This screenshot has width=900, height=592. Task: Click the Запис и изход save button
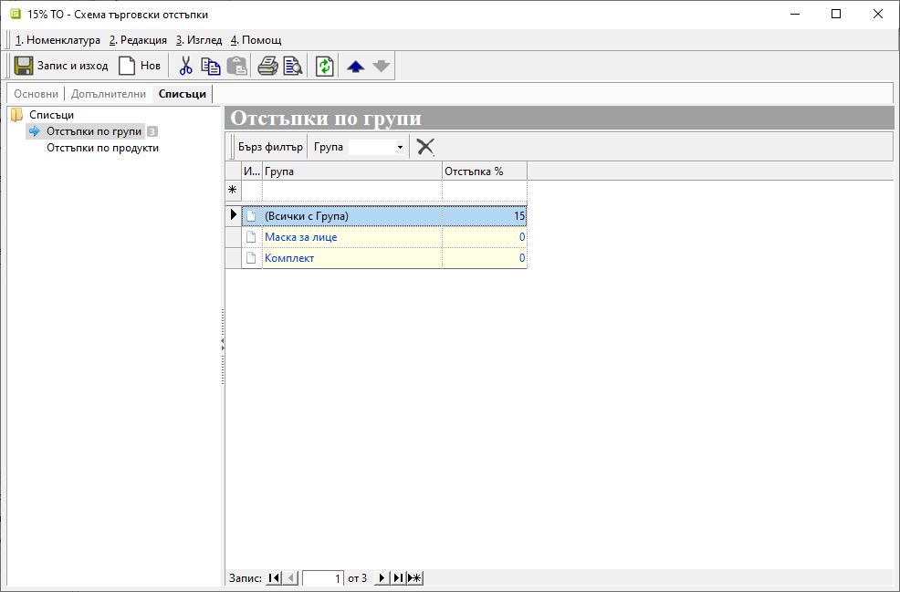click(x=62, y=66)
